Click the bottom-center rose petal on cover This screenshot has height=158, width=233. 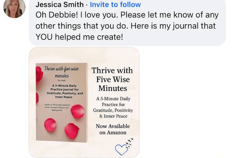pos(72,131)
